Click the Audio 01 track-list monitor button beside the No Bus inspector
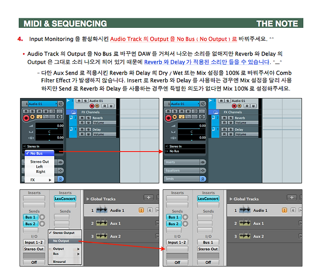The width and height of the screenshot is (322, 270). pos(239,106)
